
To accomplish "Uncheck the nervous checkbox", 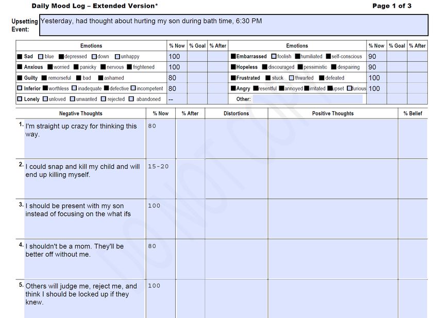I will 103,67.
